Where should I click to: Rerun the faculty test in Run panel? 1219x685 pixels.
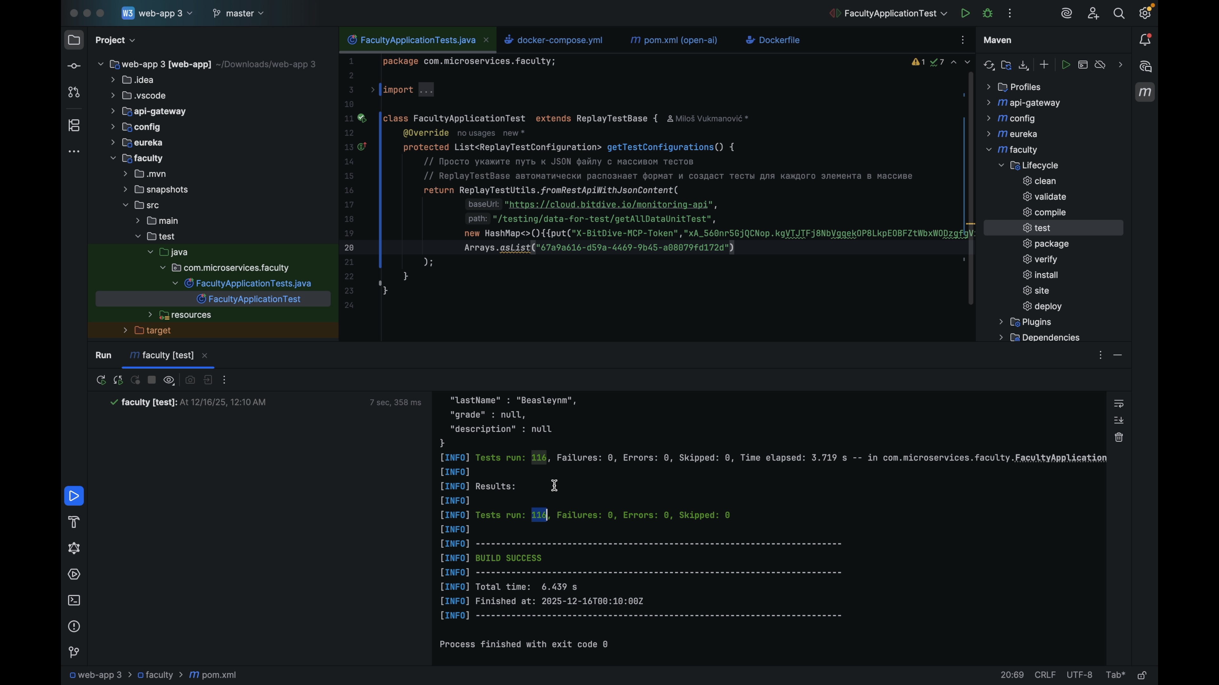pos(101,381)
